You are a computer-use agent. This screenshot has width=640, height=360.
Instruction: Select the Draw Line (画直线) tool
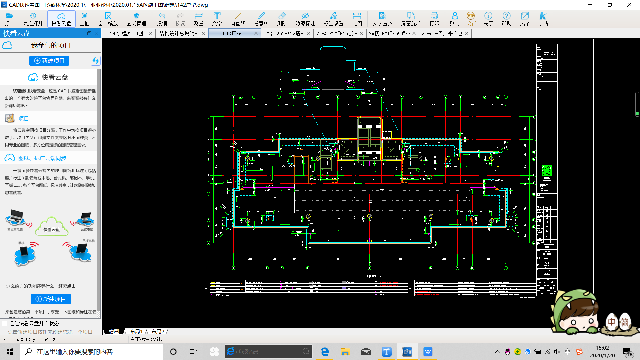pyautogui.click(x=238, y=19)
